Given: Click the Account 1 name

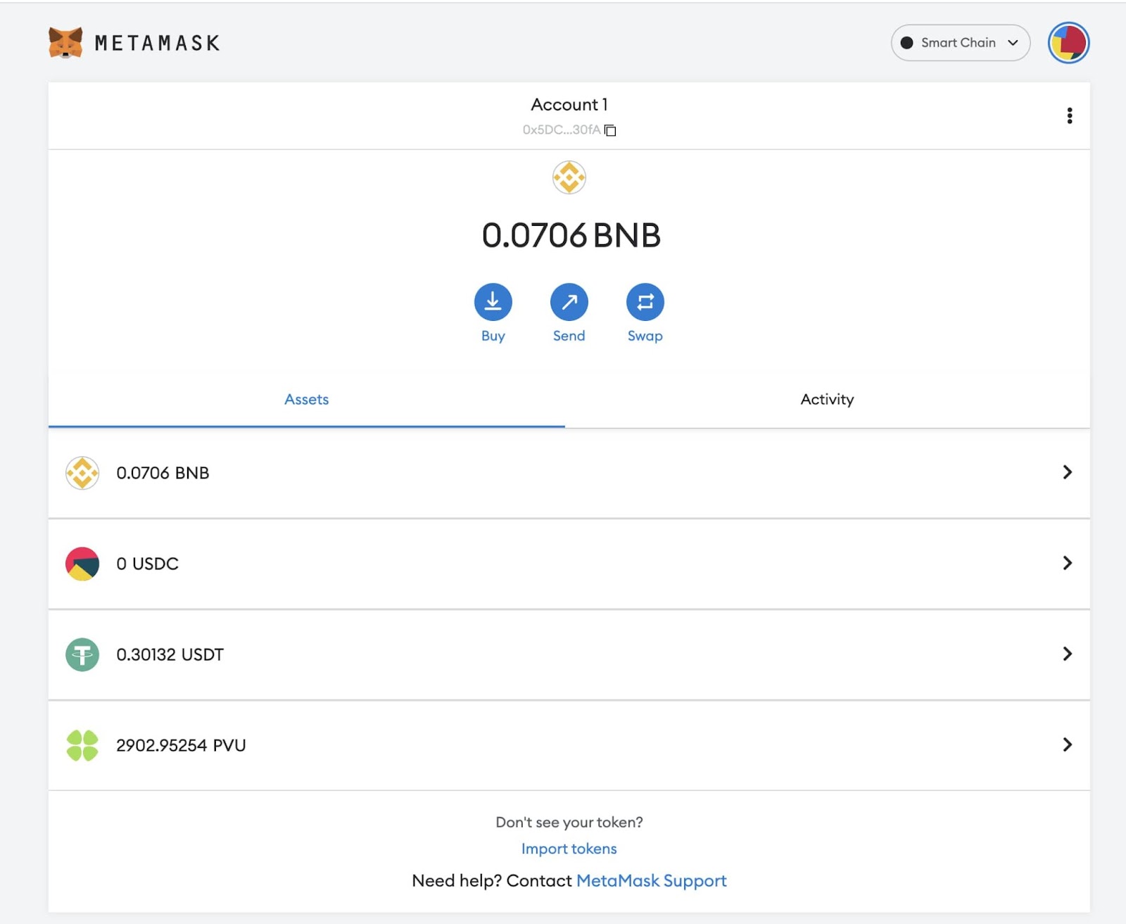Looking at the screenshot, I should click(x=569, y=104).
